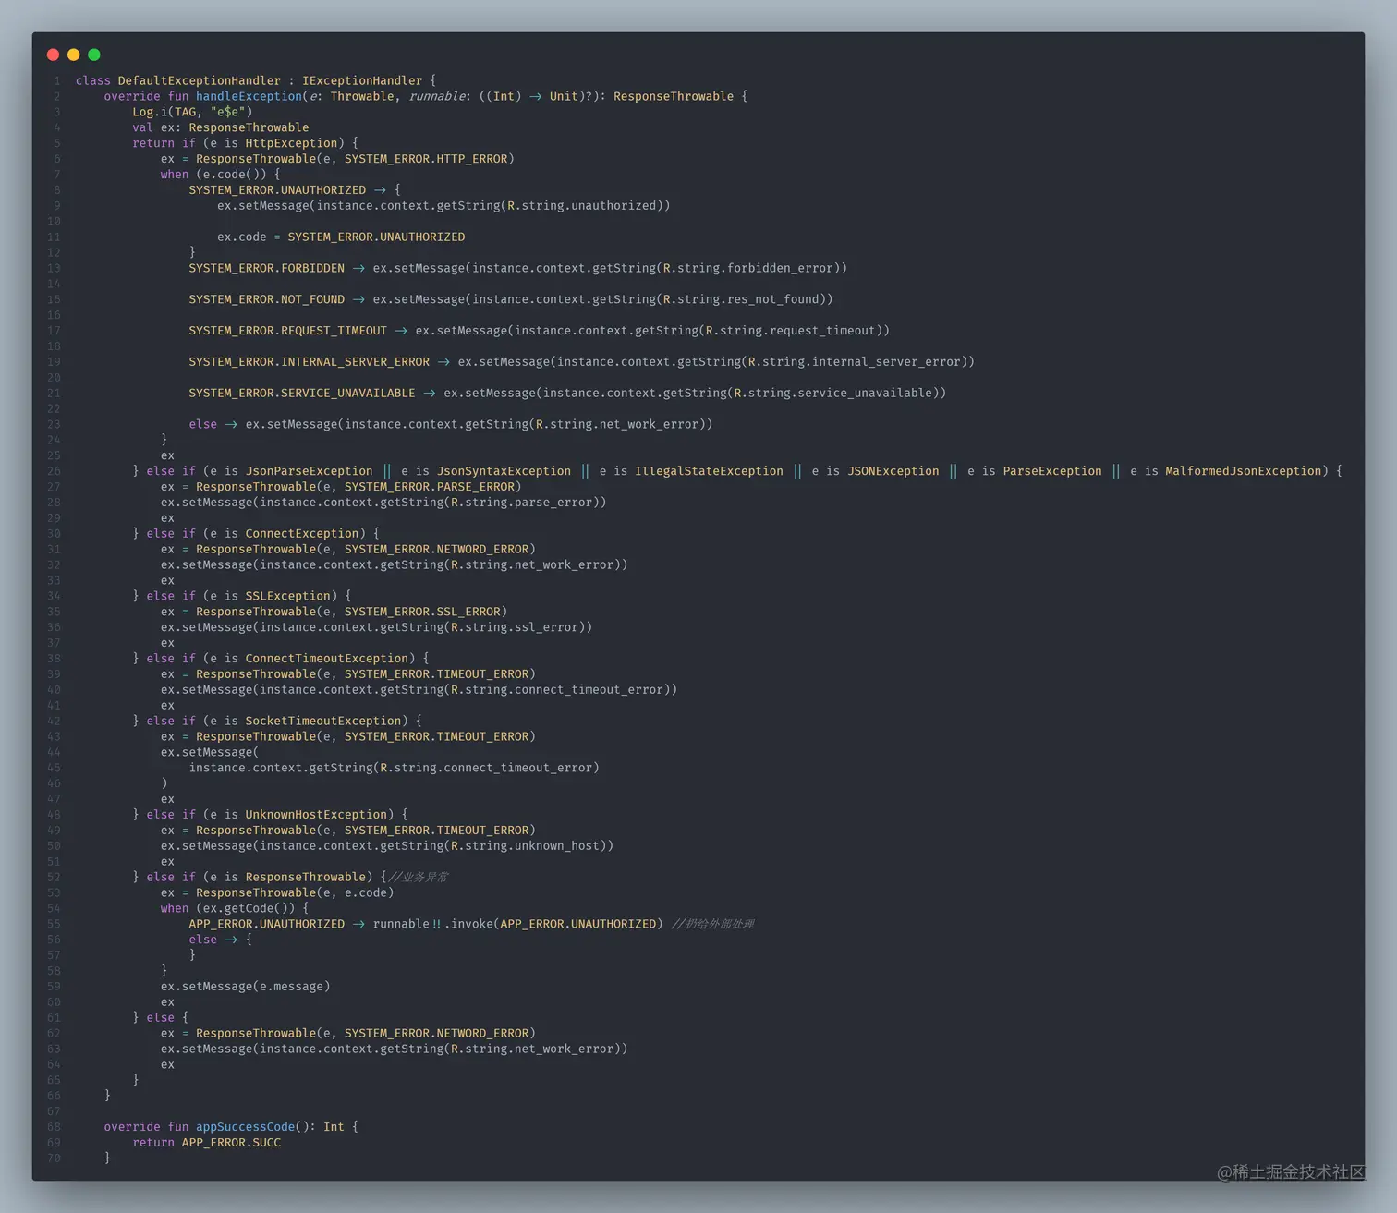Click UnknownHostException type check
The image size is (1397, 1213).
[x=316, y=815]
